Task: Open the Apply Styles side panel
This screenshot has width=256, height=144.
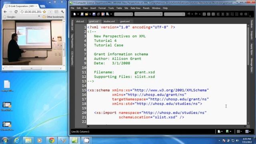Action: (x=252, y=49)
